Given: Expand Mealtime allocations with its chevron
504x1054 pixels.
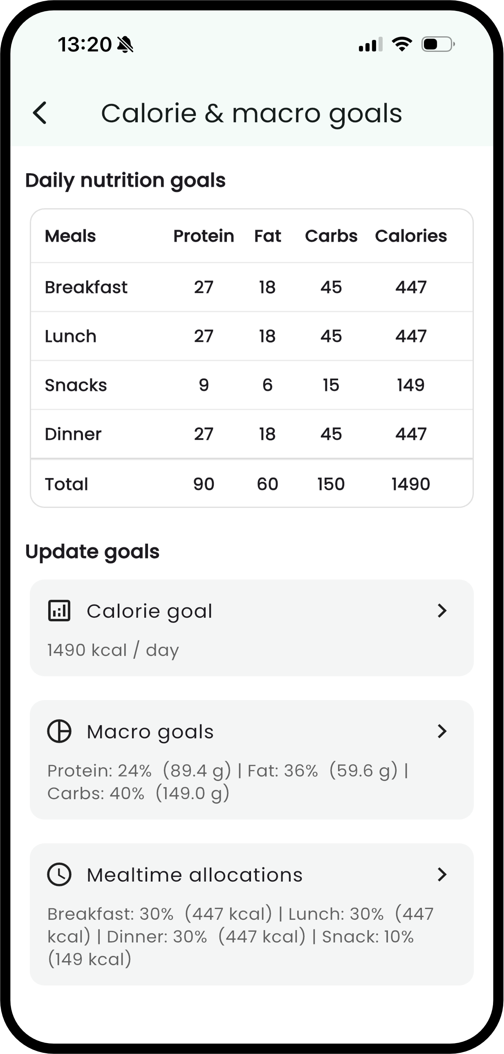Looking at the screenshot, I should point(442,874).
